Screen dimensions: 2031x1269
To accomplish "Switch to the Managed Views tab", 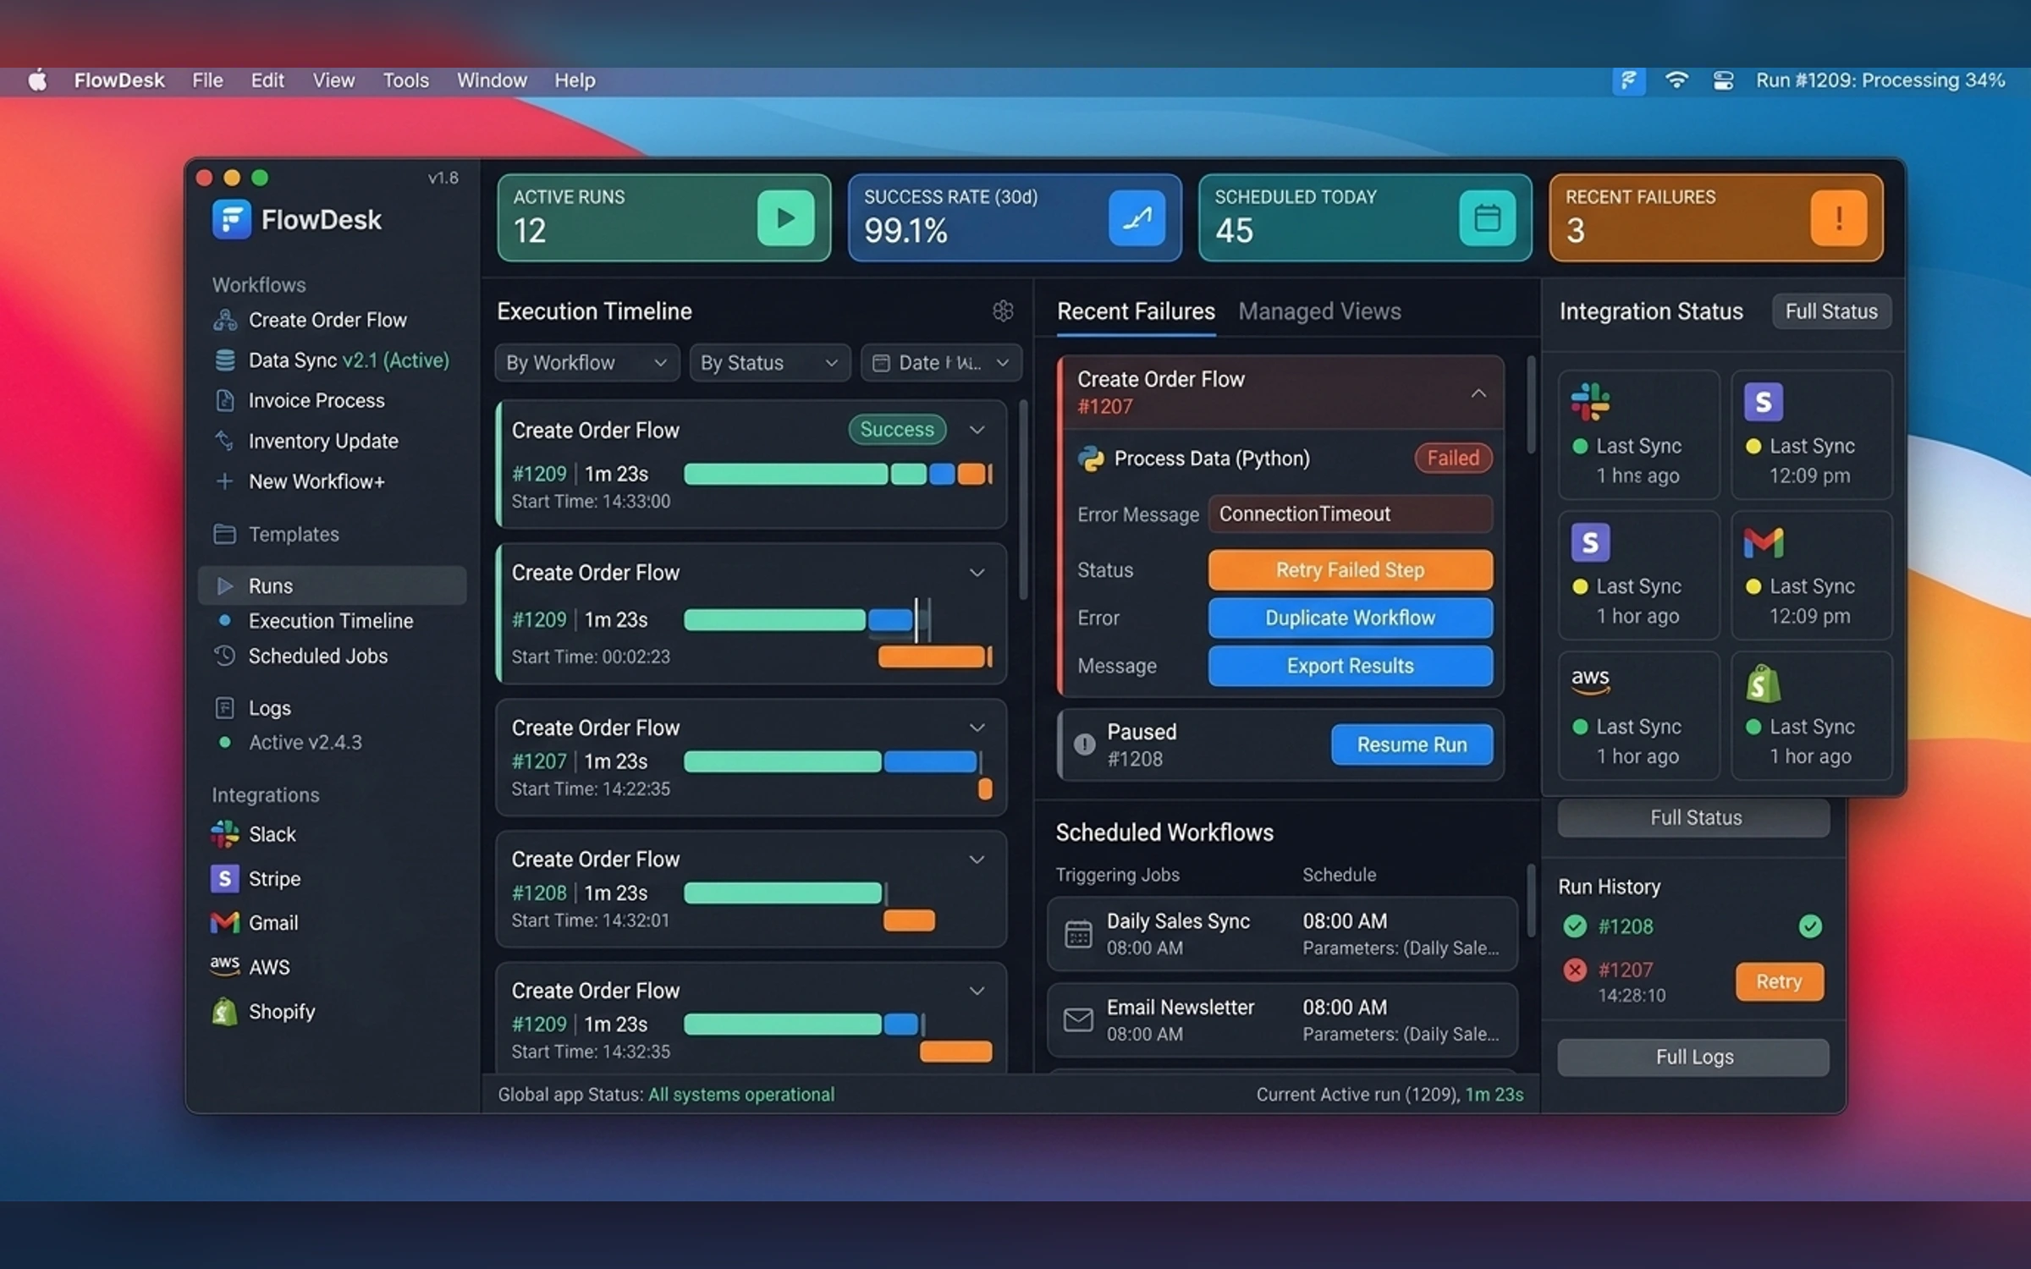I will click(1319, 311).
